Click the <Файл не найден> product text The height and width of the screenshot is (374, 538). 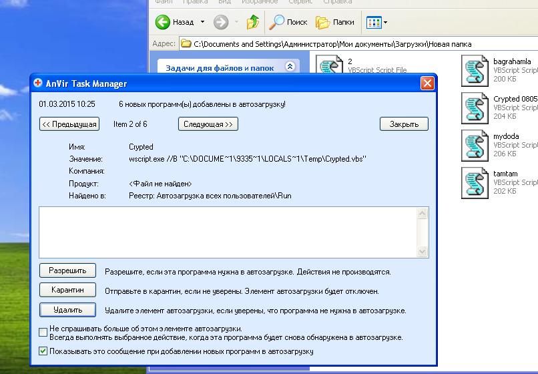[160, 184]
